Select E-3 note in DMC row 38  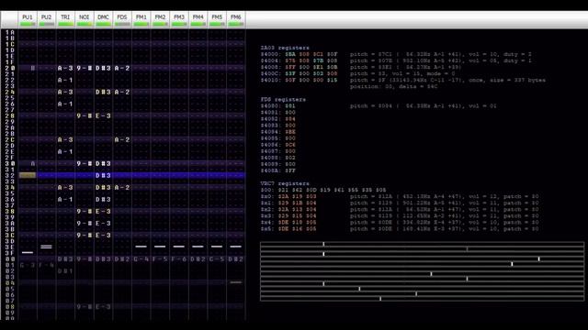coord(103,212)
